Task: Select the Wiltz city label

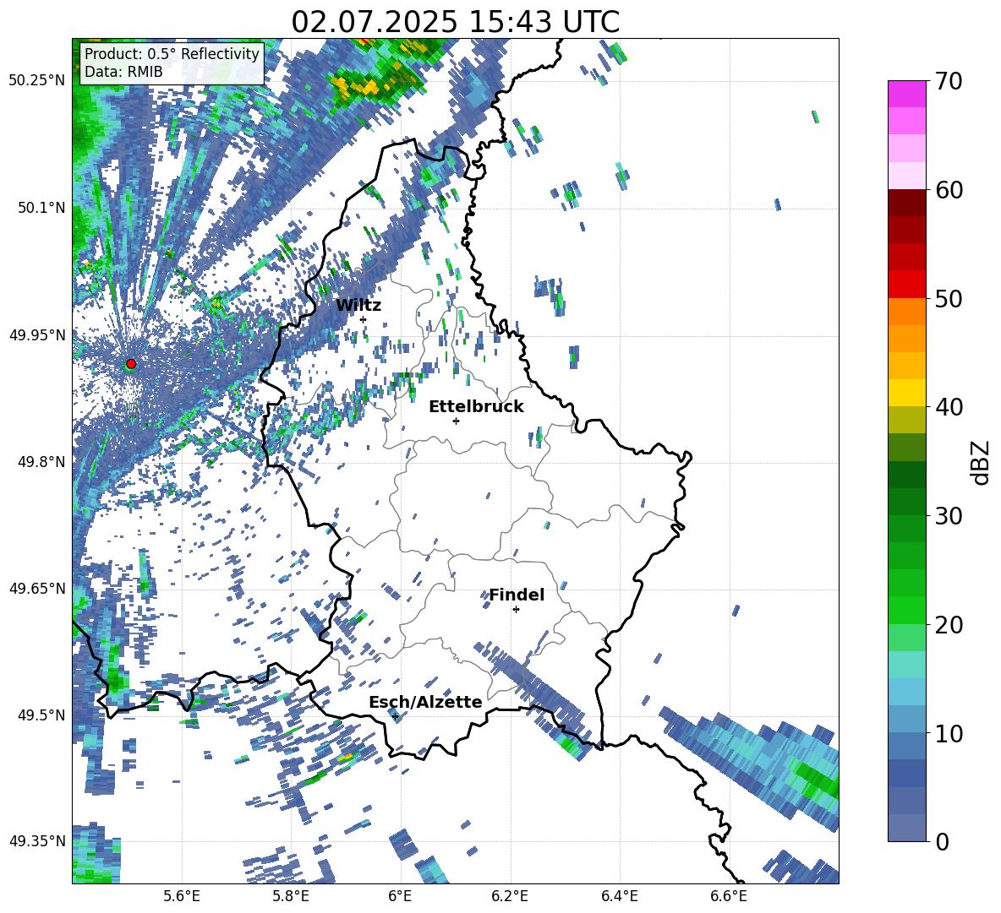Action: click(358, 306)
